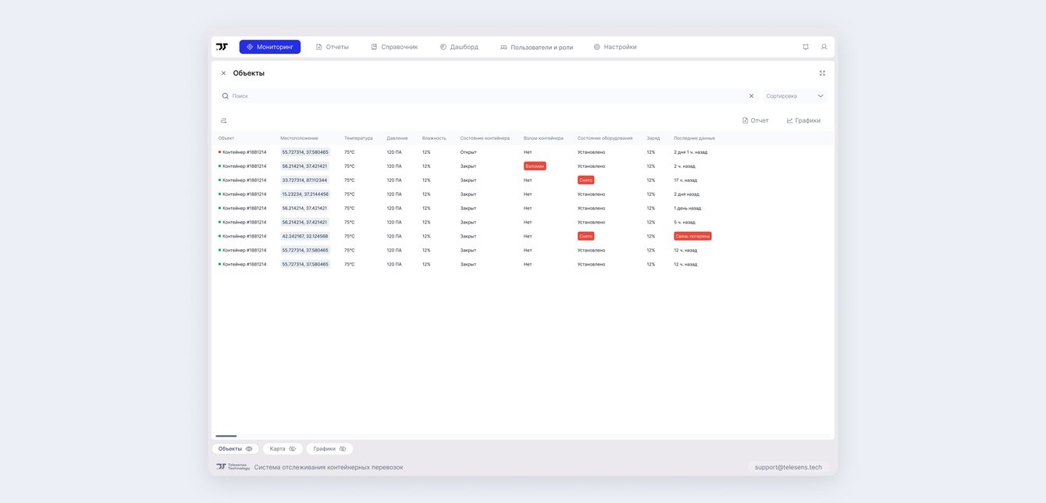The image size is (1046, 503).
Task: Click the Объект column header
Action: click(226, 138)
